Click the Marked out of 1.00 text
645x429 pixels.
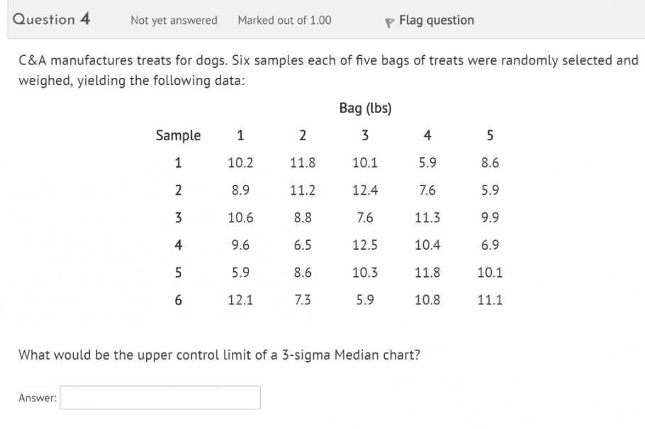coord(284,20)
